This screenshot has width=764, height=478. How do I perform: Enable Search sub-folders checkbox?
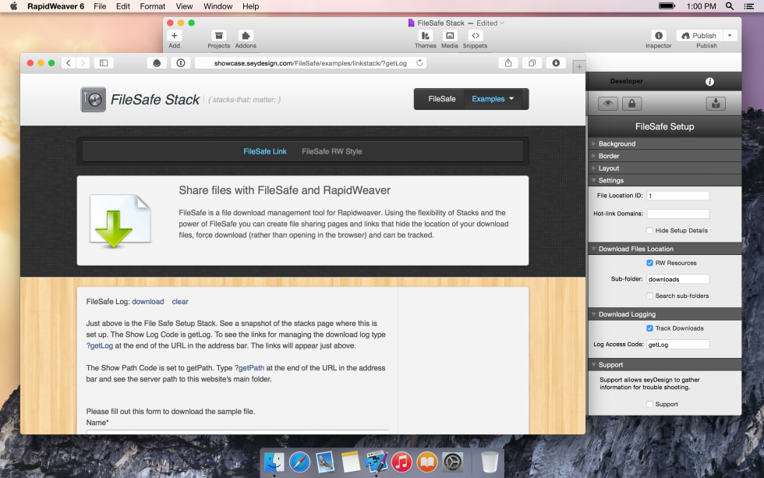pos(649,296)
